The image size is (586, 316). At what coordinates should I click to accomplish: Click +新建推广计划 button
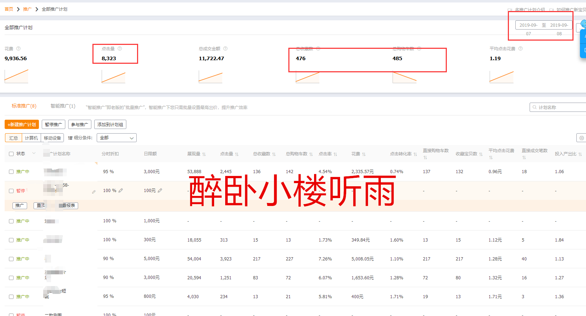pyautogui.click(x=22, y=124)
